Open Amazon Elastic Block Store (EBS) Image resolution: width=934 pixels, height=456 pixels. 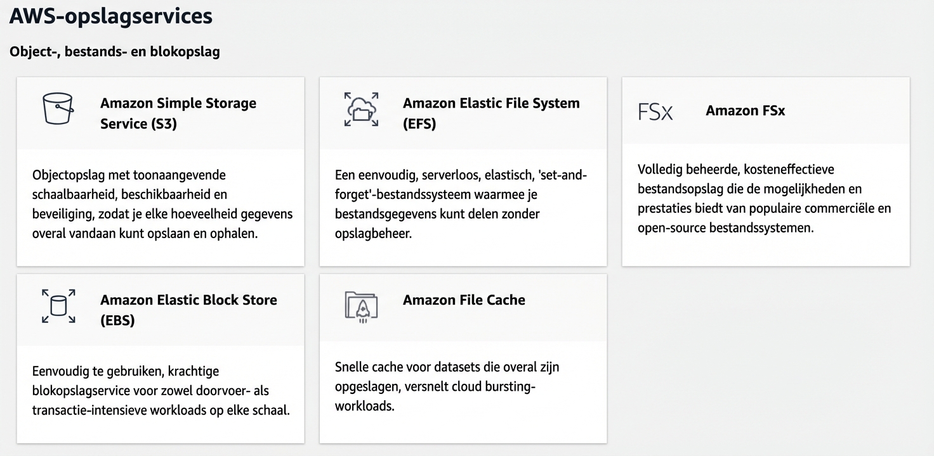188,310
